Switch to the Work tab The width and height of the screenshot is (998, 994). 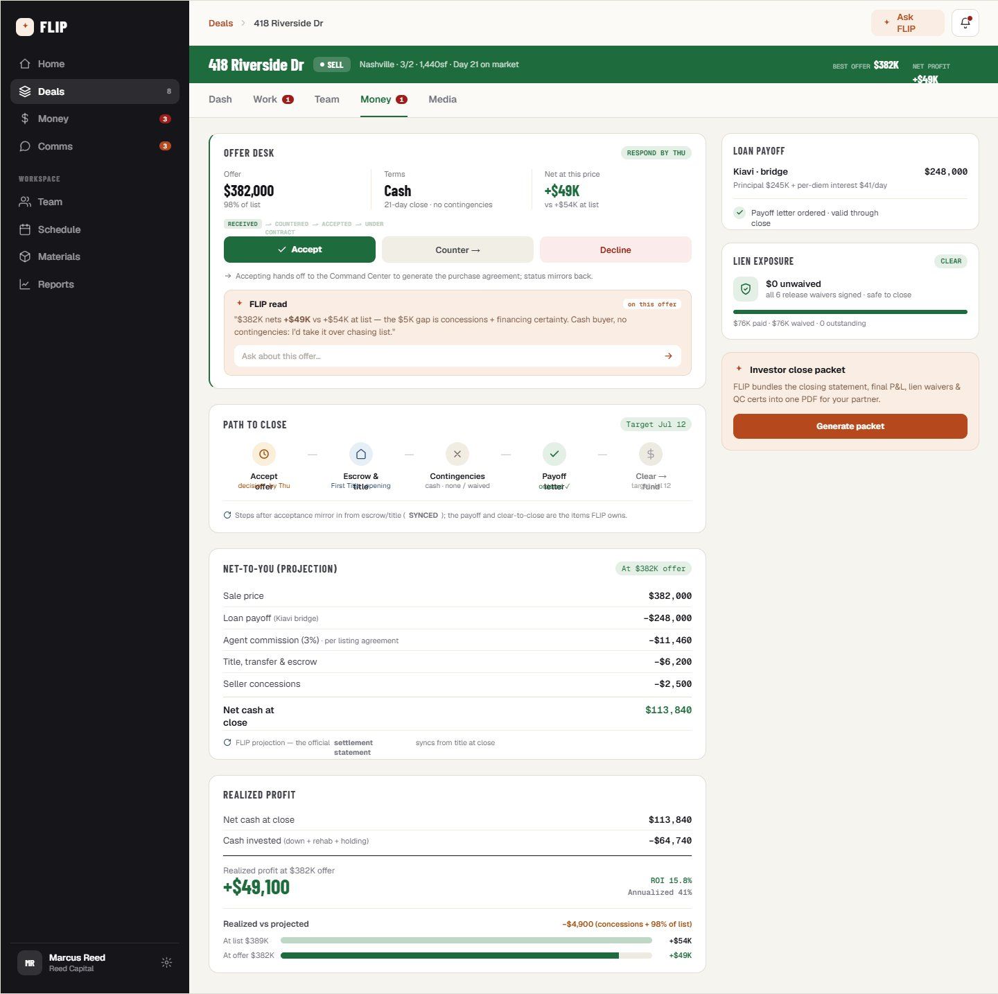[273, 99]
